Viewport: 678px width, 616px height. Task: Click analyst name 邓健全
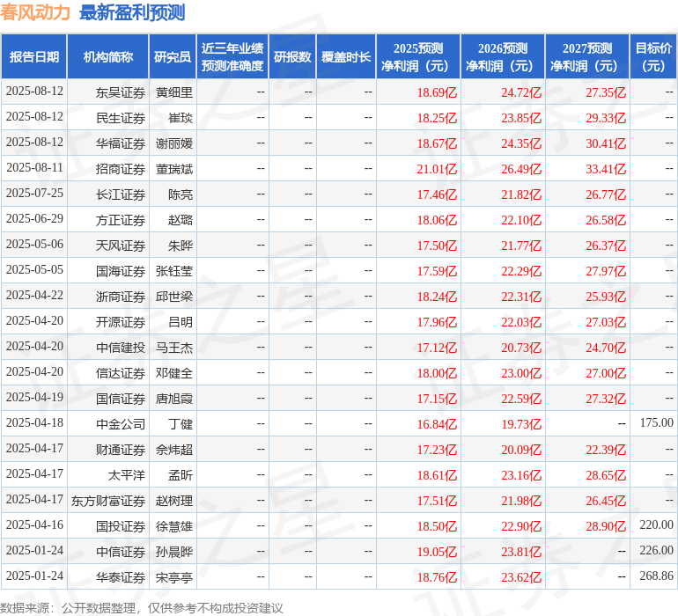174,373
